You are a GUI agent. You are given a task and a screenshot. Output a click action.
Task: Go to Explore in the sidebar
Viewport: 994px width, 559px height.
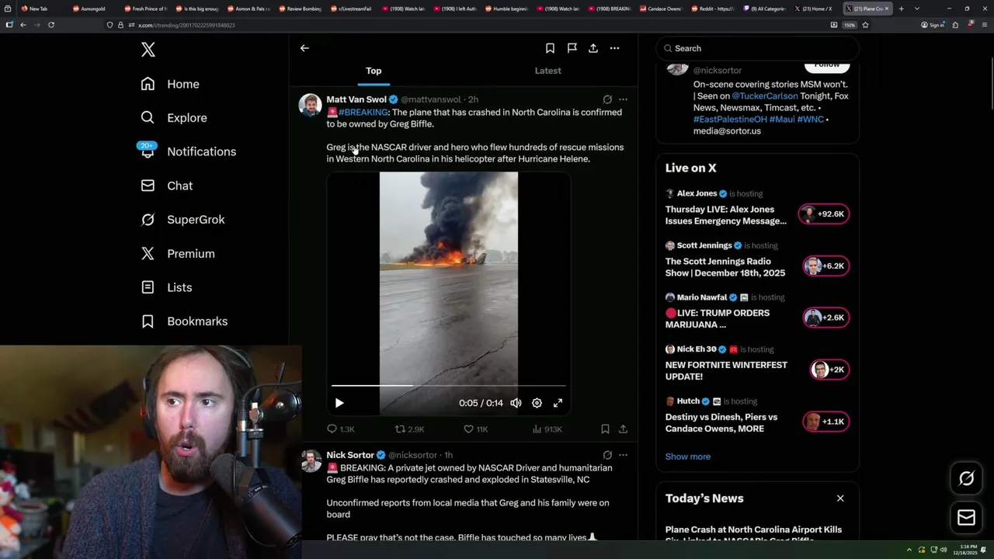coord(174,118)
